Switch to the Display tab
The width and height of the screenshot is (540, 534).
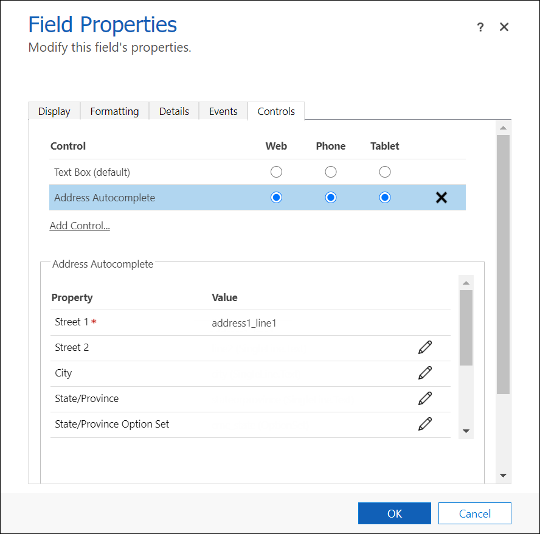[54, 111]
